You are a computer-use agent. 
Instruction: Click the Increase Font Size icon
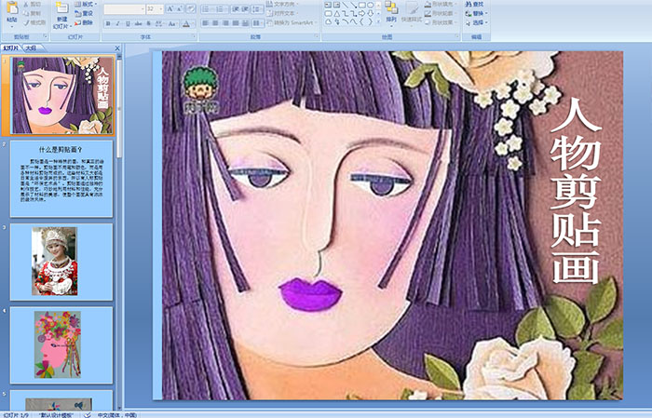pyautogui.click(x=170, y=8)
